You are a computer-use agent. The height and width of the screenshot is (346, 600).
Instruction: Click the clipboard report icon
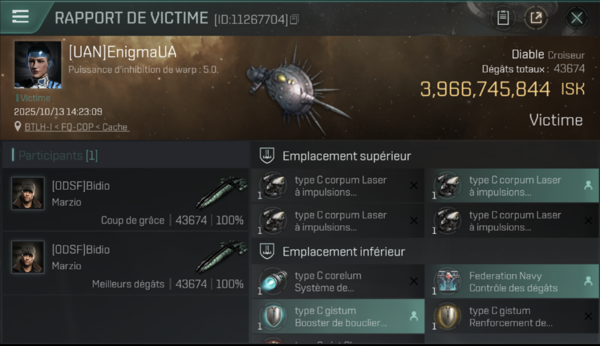tap(503, 18)
